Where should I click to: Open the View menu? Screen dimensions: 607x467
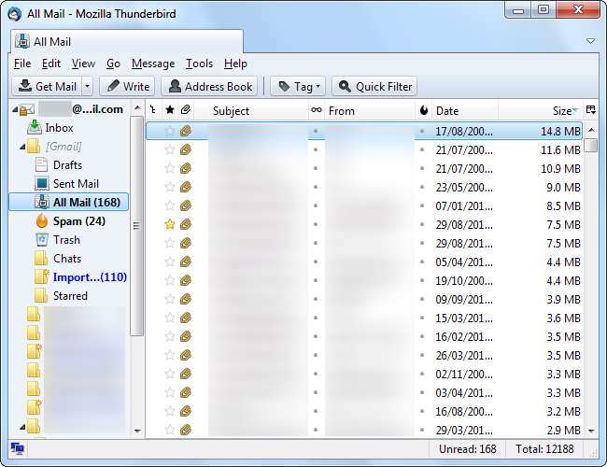[x=83, y=64]
